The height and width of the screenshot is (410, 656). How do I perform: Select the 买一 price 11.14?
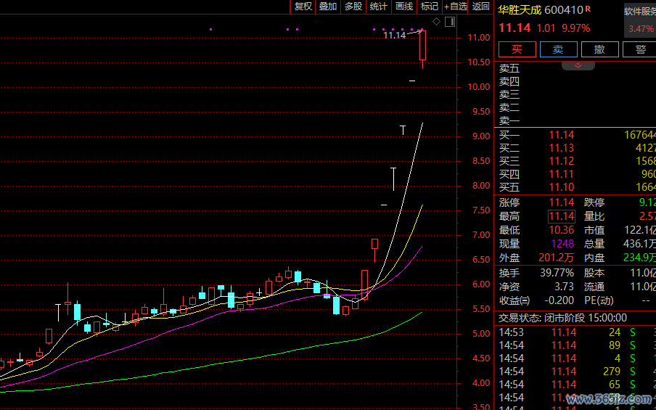point(562,135)
